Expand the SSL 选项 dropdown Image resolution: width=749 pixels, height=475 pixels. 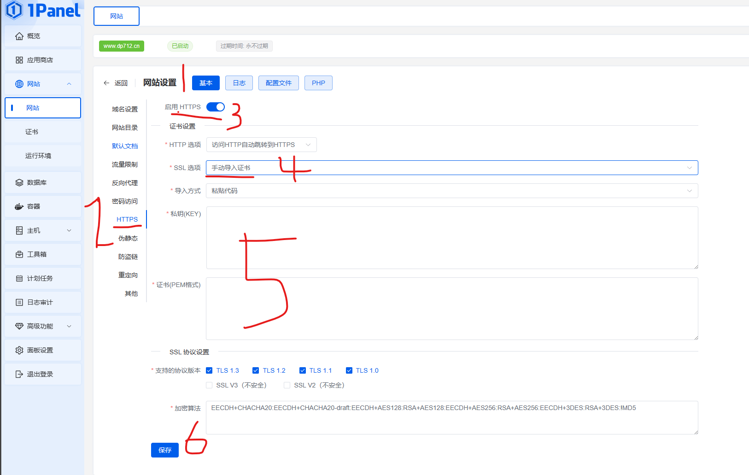(451, 168)
